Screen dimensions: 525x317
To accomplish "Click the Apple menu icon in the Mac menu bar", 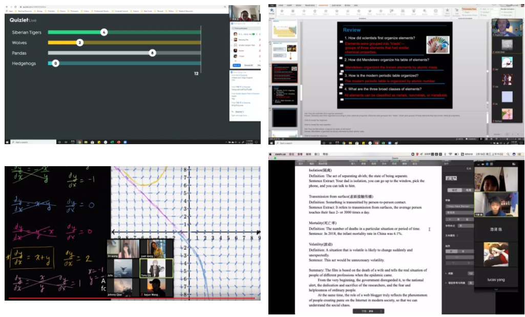I will [270, 154].
